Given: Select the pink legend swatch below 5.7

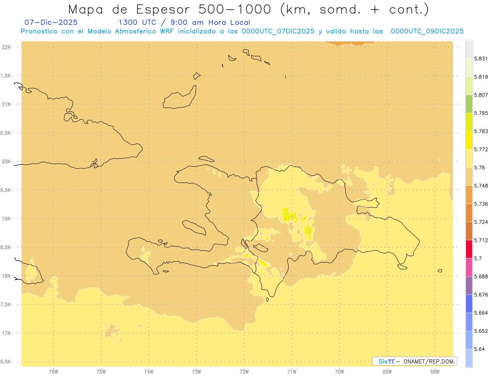Looking at the screenshot, I should pos(469,267).
